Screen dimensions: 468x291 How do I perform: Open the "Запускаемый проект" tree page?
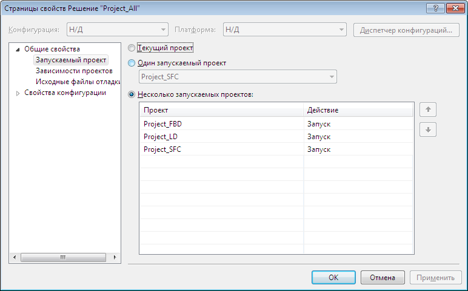click(71, 60)
